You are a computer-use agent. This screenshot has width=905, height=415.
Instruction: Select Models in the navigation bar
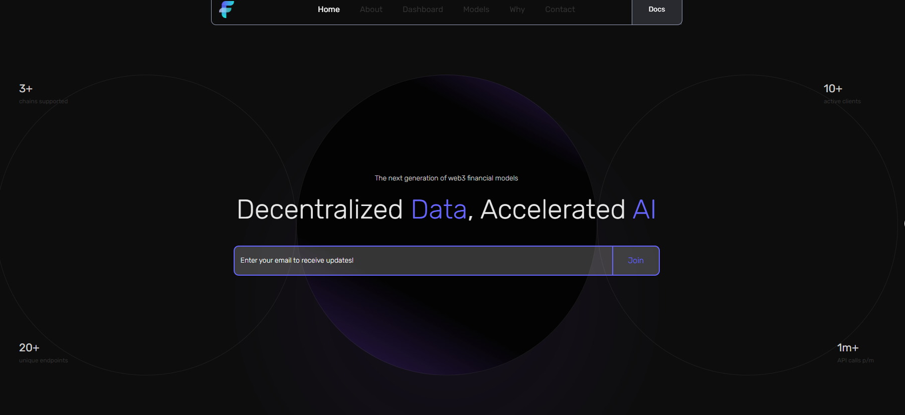(x=476, y=10)
